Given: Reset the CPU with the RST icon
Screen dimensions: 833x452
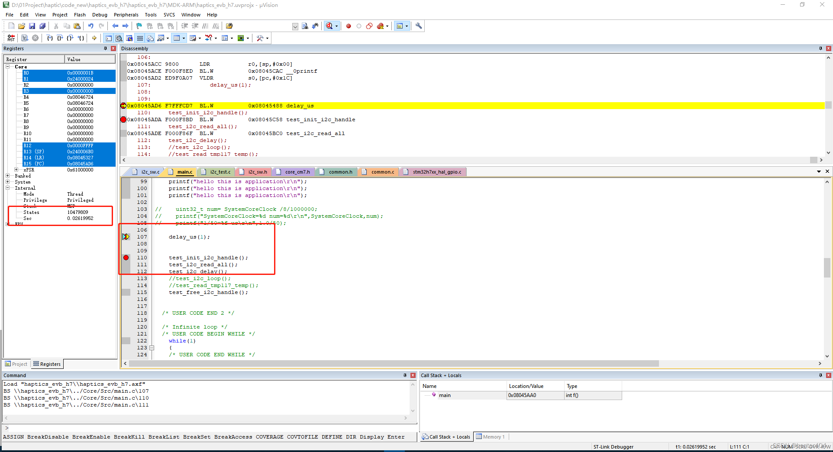Looking at the screenshot, I should [x=11, y=38].
